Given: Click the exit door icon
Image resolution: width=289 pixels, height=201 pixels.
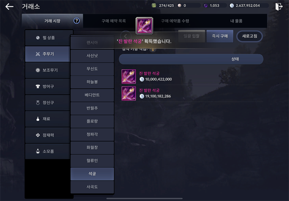Looking at the screenshot, I should pyautogui.click(x=279, y=6).
